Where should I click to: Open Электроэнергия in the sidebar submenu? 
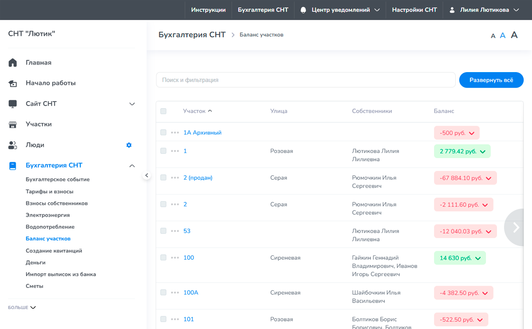(x=47, y=215)
